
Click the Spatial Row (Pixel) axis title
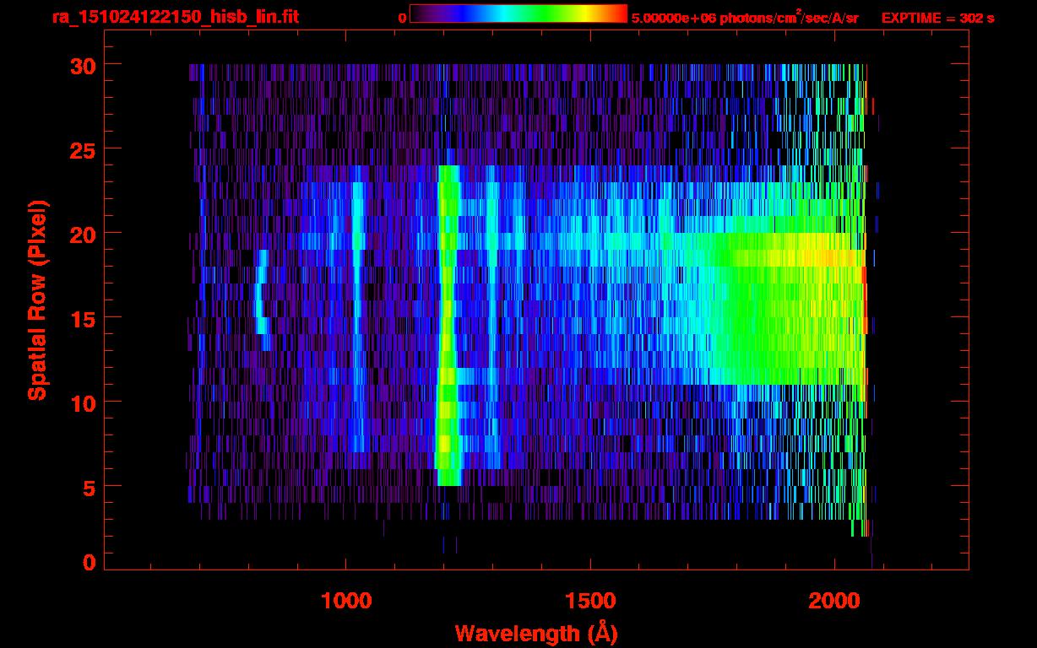[x=37, y=300]
